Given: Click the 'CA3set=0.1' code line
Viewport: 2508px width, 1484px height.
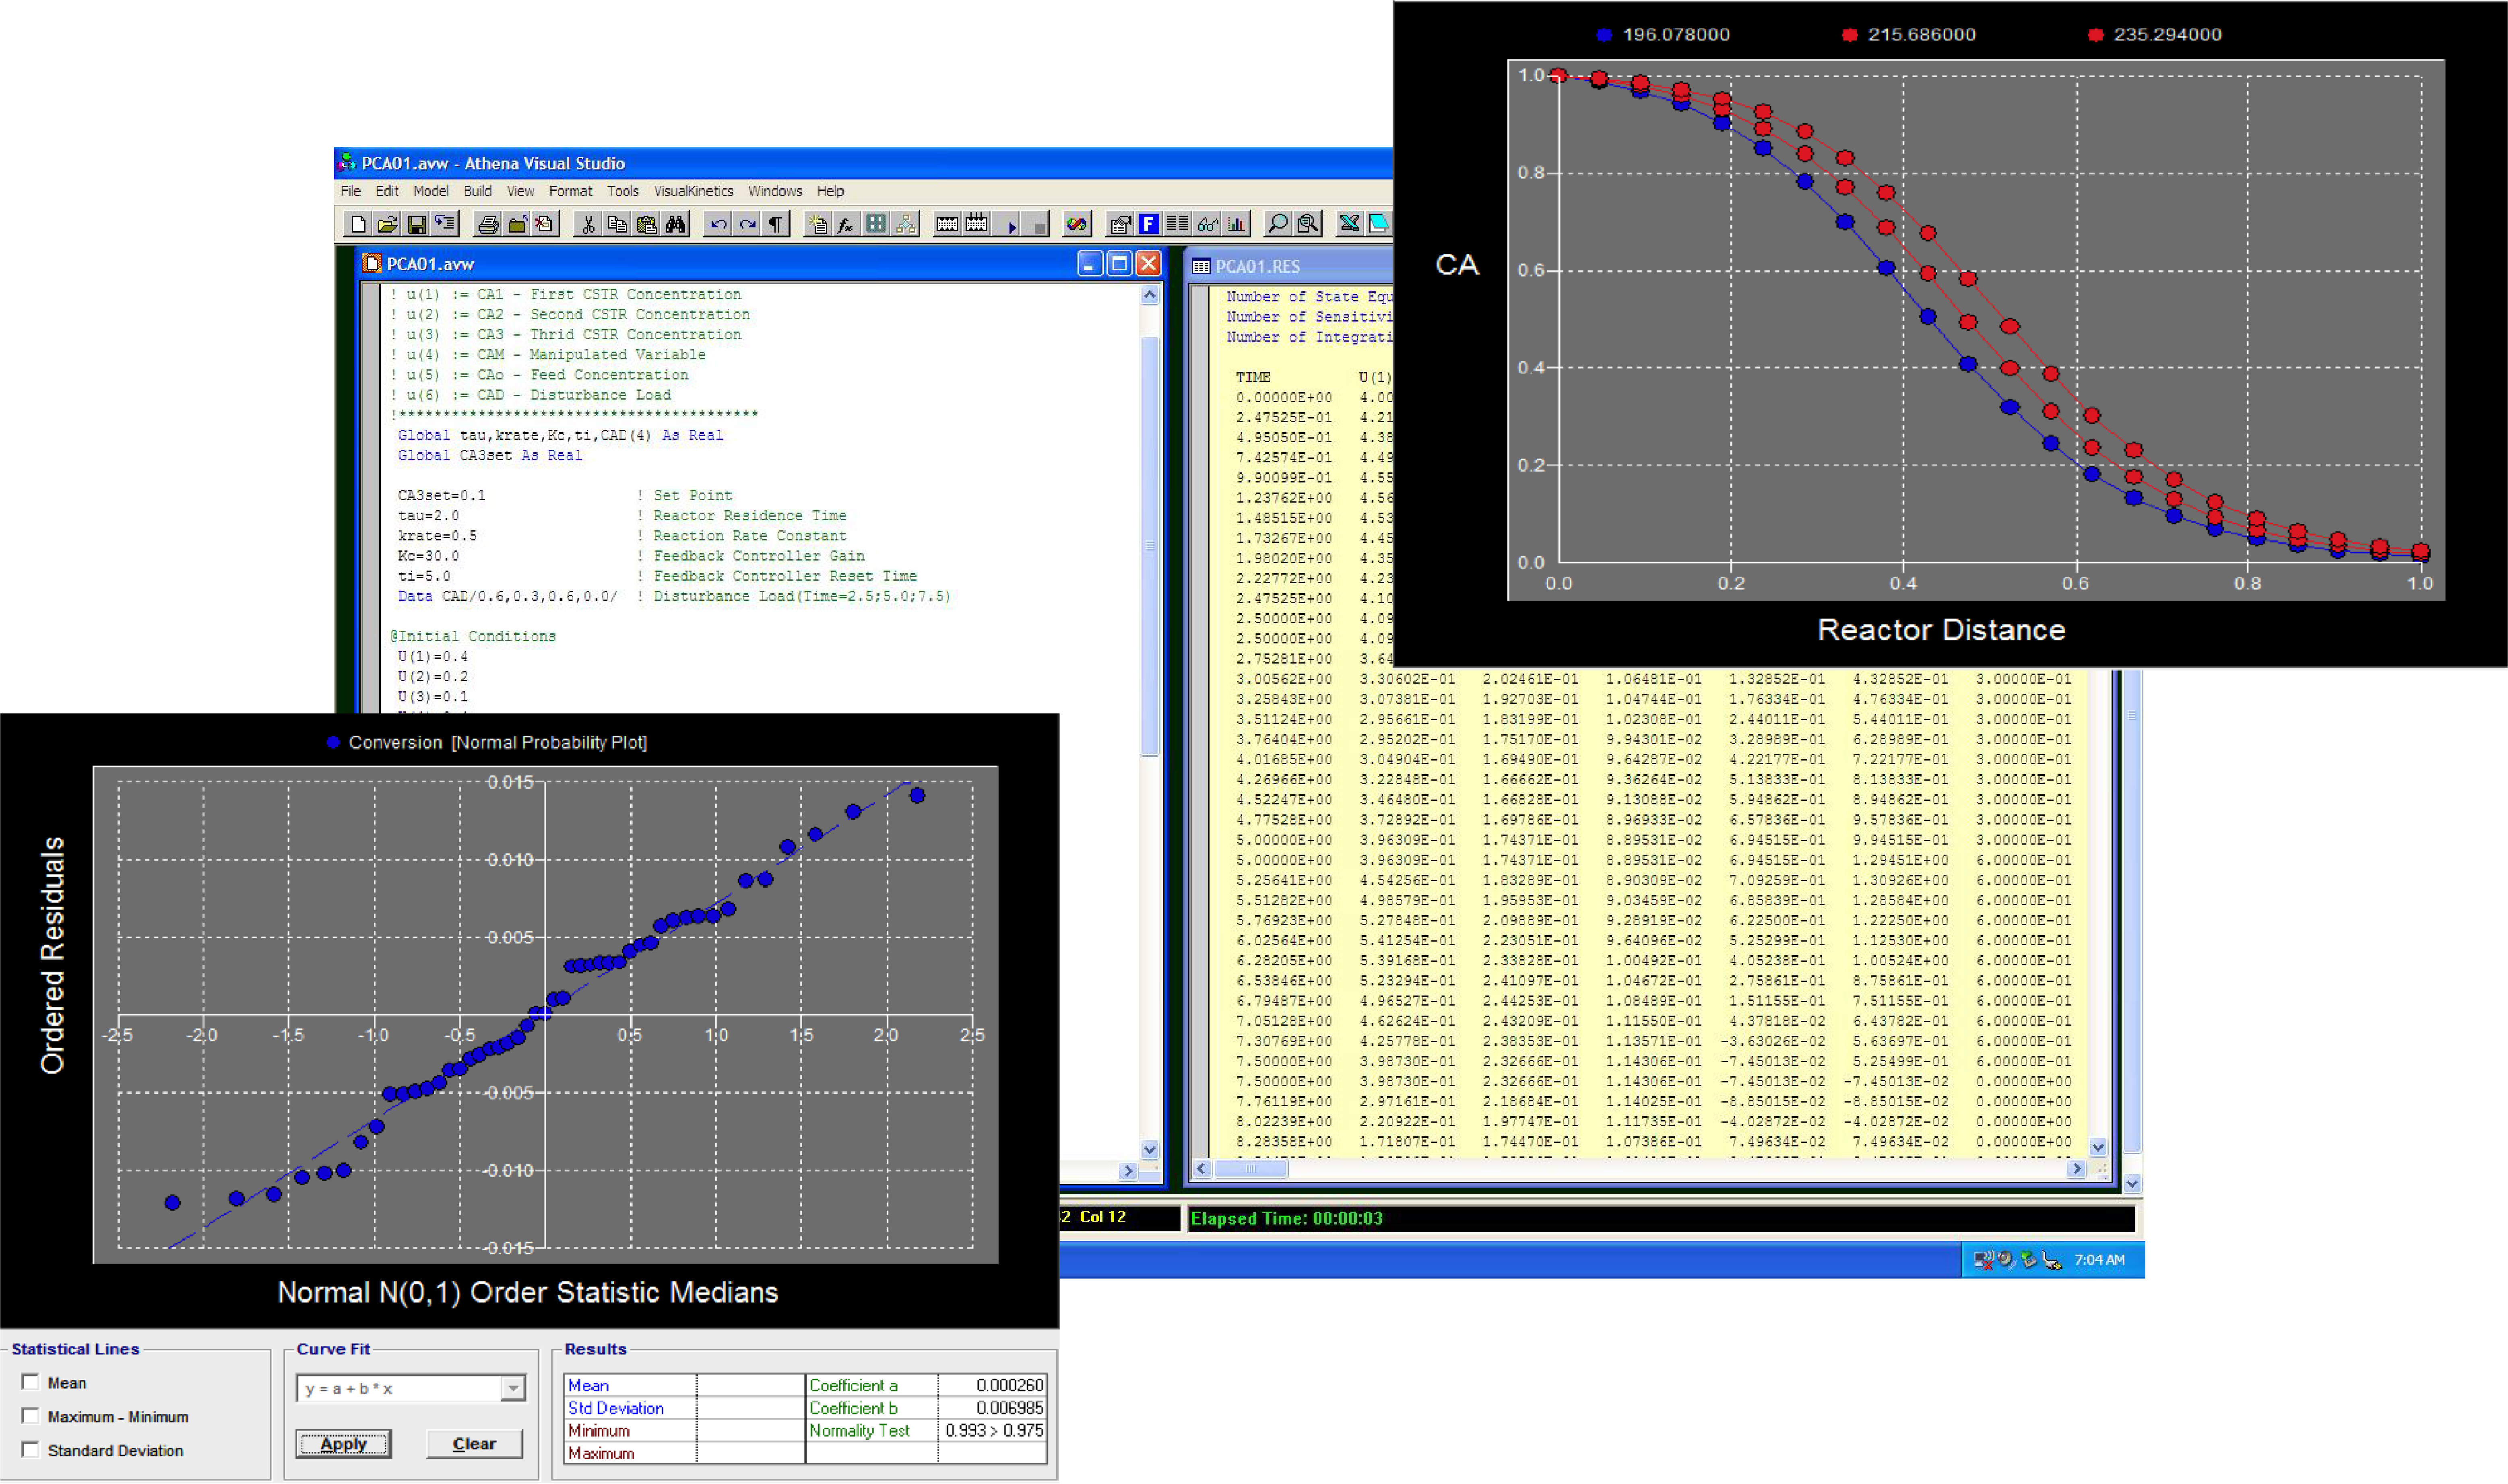Looking at the screenshot, I should (441, 496).
